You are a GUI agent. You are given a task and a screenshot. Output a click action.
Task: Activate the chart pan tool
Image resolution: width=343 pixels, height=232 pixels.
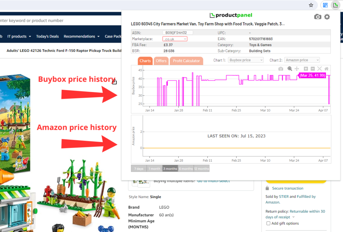(x=296, y=69)
